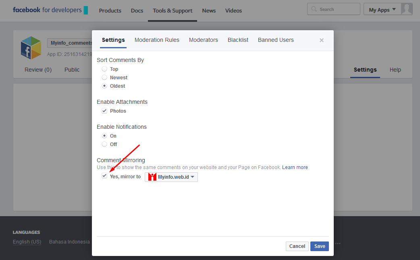Click the Myinfo.web.id page logo icon
The image size is (420, 260).
coord(152,177)
